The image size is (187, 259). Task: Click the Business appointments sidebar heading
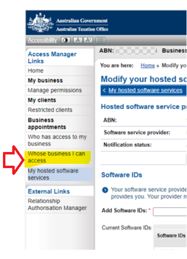click(x=47, y=123)
